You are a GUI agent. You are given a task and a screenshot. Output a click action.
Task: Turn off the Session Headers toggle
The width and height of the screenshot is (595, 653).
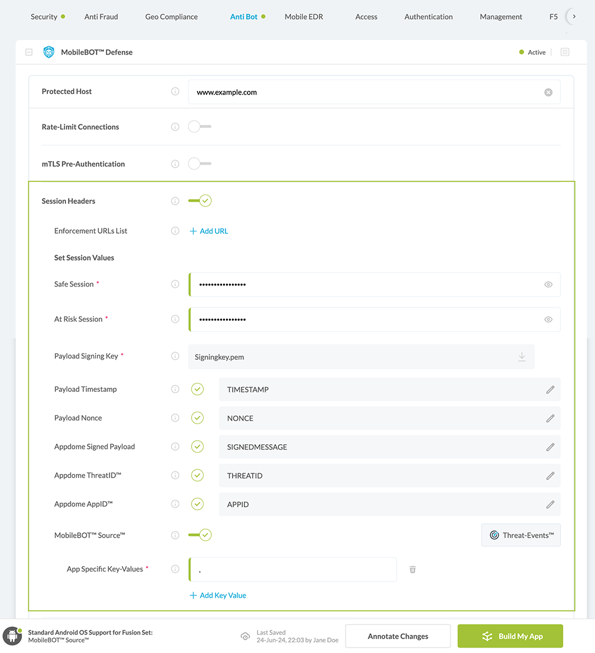(x=200, y=201)
